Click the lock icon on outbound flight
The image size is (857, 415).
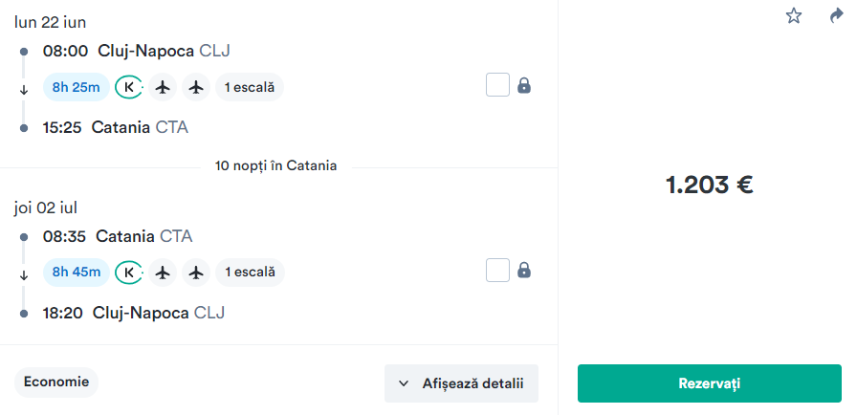[x=523, y=85]
